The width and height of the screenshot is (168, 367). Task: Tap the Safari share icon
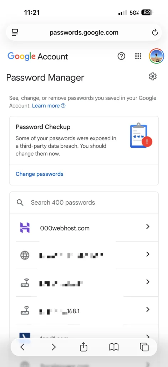point(83,347)
